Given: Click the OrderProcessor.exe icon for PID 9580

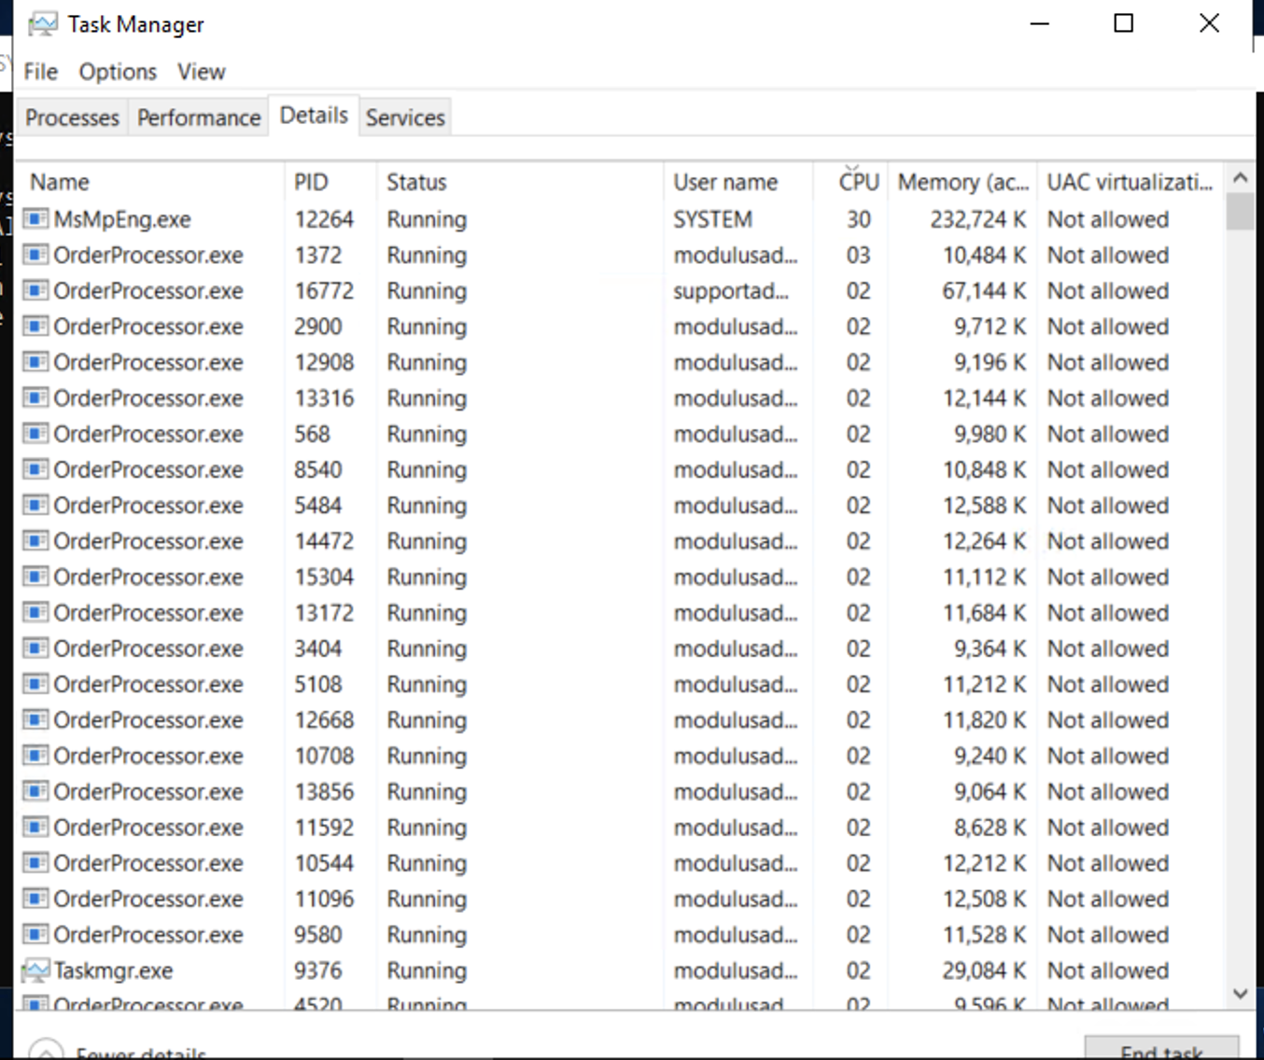Looking at the screenshot, I should coord(35,934).
